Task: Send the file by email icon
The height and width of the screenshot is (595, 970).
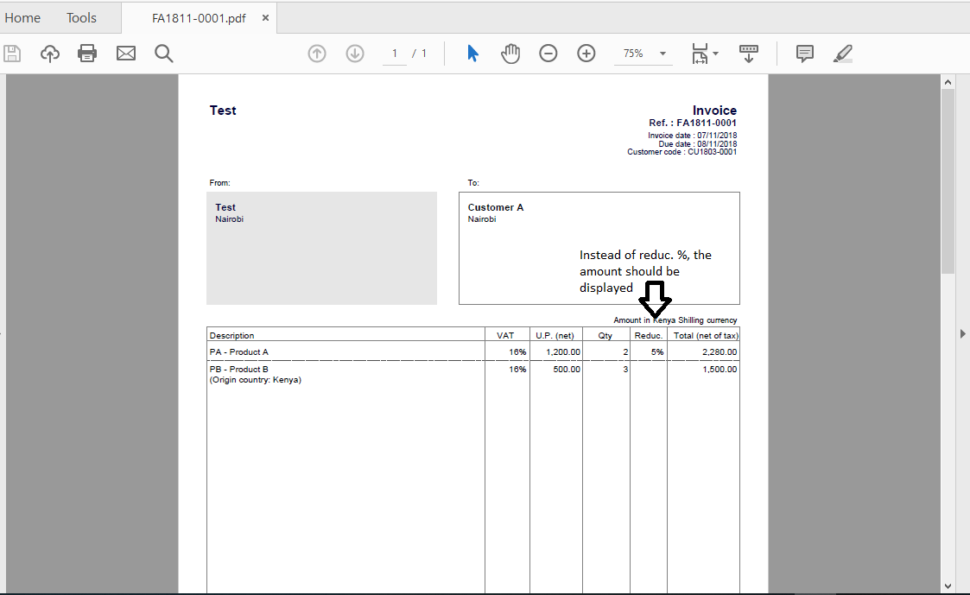Action: click(126, 54)
